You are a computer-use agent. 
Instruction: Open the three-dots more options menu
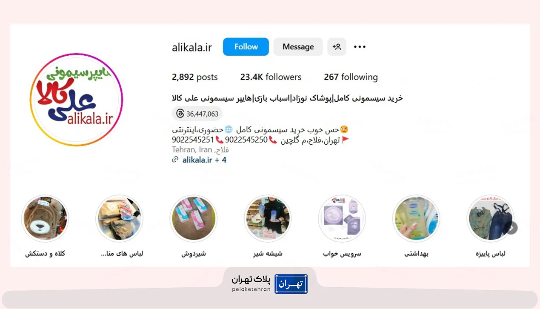tap(360, 47)
